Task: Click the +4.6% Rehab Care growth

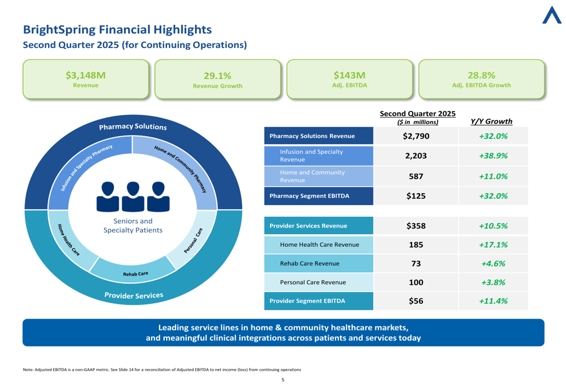Action: coord(493,263)
